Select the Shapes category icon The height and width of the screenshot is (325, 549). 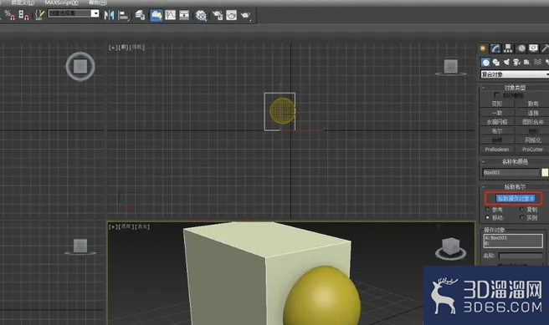(x=495, y=63)
